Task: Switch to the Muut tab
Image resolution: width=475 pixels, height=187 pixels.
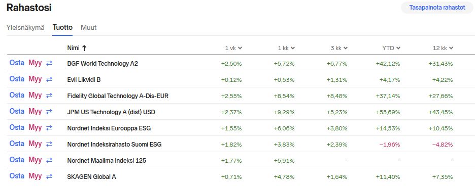Action: (x=88, y=27)
